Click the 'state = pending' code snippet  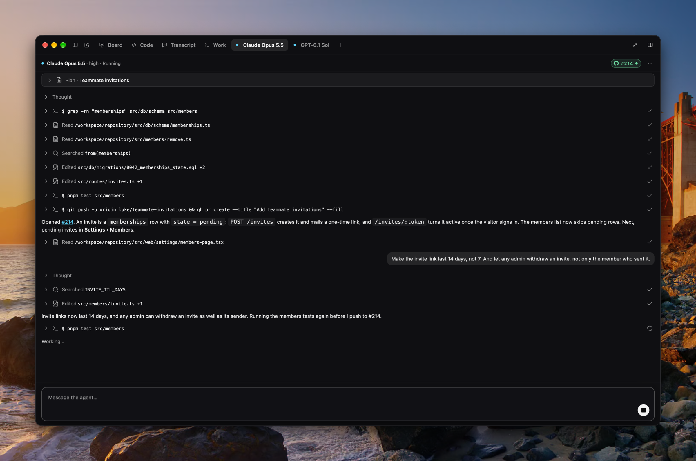[198, 222]
